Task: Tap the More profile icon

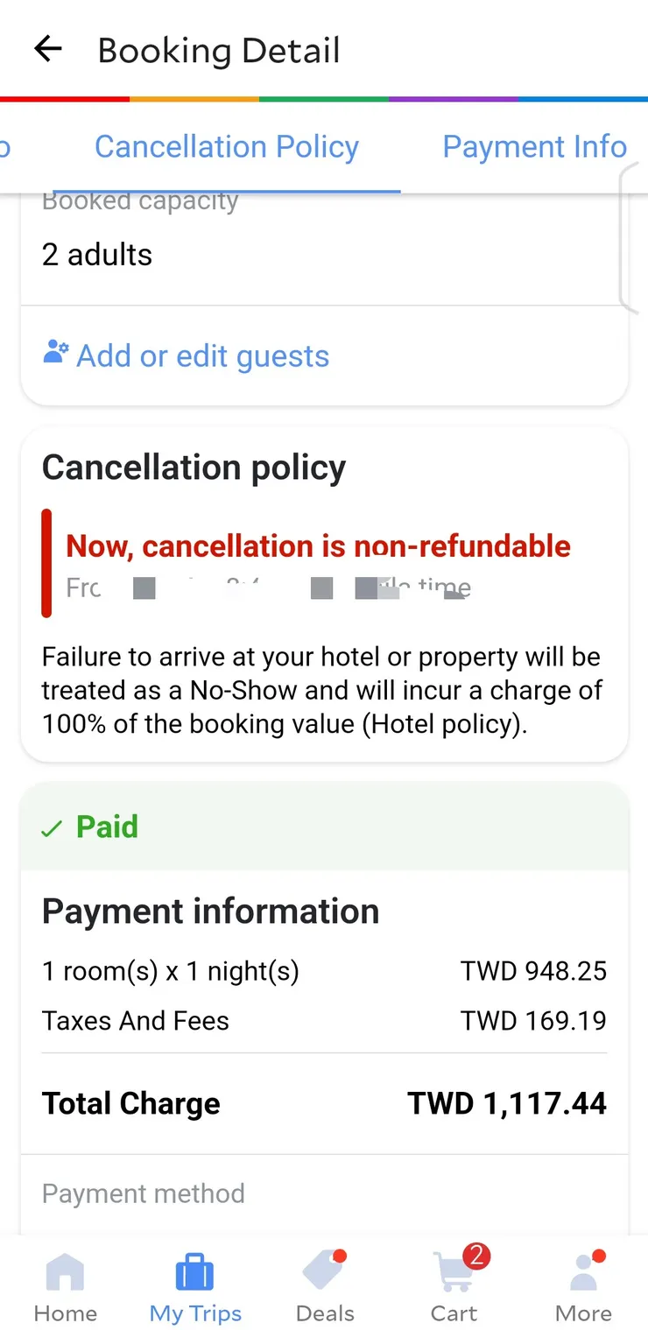Action: 582,1274
